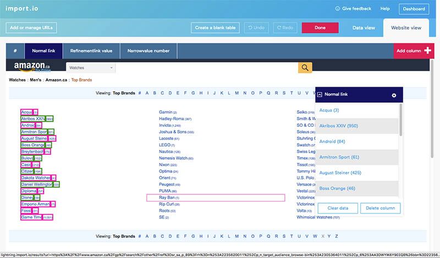
Task: Click Clear data button
Action: tap(338, 208)
